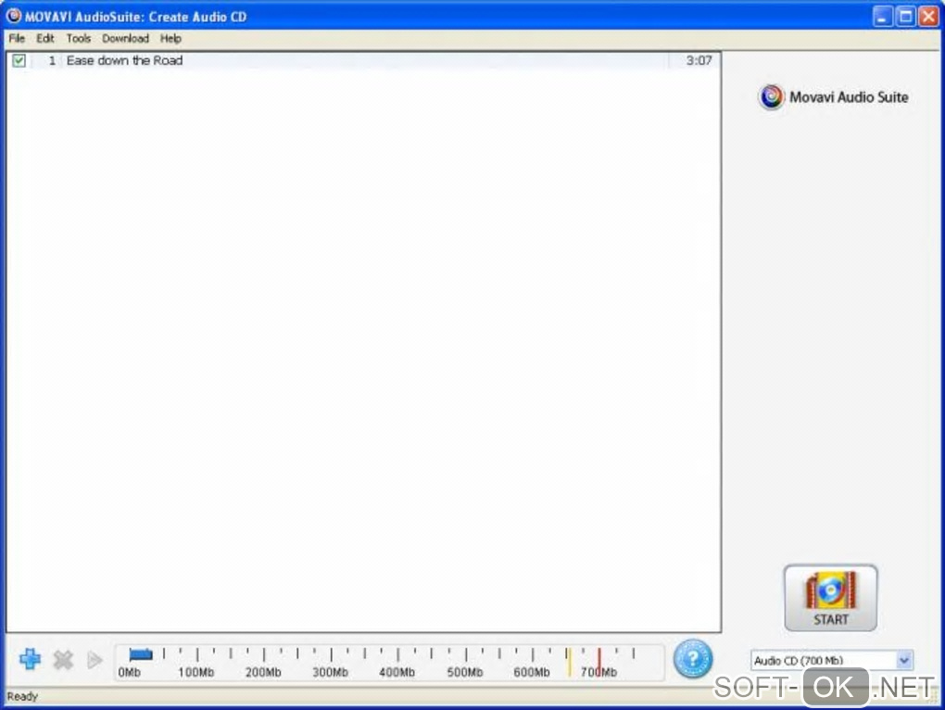The height and width of the screenshot is (710, 945).
Task: Click the Movavi Audio Suite logo
Action: coord(834,97)
